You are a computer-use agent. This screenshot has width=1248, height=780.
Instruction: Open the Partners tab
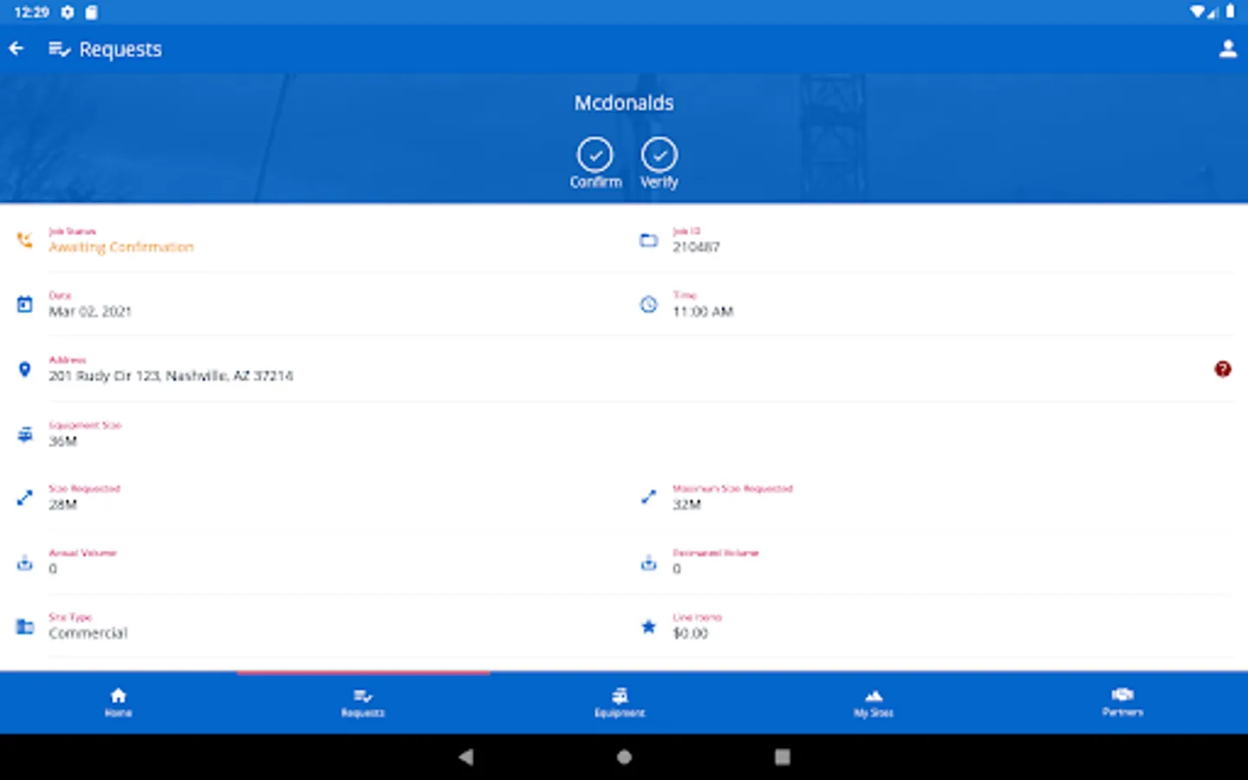coord(1122,702)
